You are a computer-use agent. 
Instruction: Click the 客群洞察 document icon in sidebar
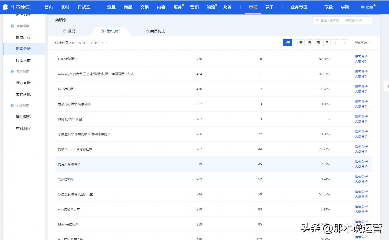pyautogui.click(x=12, y=71)
